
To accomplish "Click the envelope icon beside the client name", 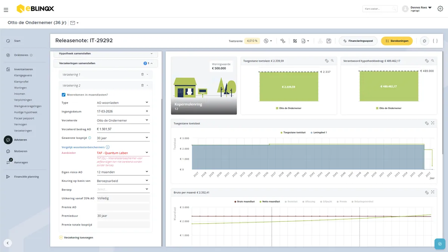I will (72, 23).
